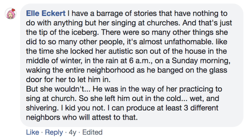Open Elle Eckert's profile name link

46,14
